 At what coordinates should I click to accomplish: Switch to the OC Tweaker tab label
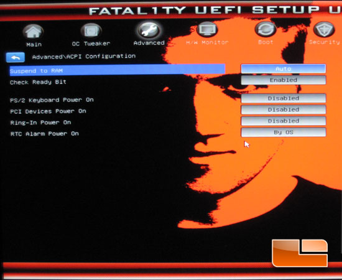pyautogui.click(x=91, y=44)
